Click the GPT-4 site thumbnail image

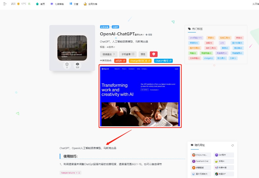(x=72, y=48)
